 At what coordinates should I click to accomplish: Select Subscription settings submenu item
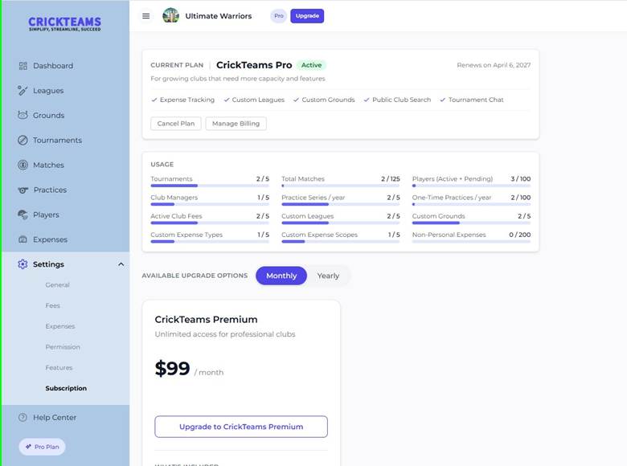[x=66, y=388]
